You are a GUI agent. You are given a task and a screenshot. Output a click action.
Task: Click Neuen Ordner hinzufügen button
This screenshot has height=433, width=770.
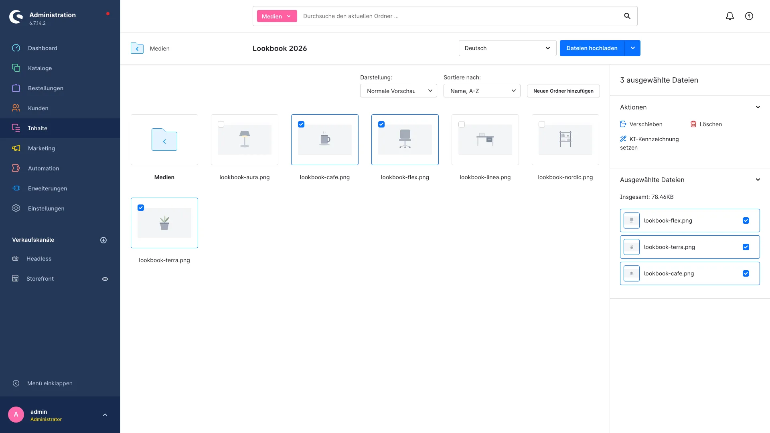click(563, 91)
